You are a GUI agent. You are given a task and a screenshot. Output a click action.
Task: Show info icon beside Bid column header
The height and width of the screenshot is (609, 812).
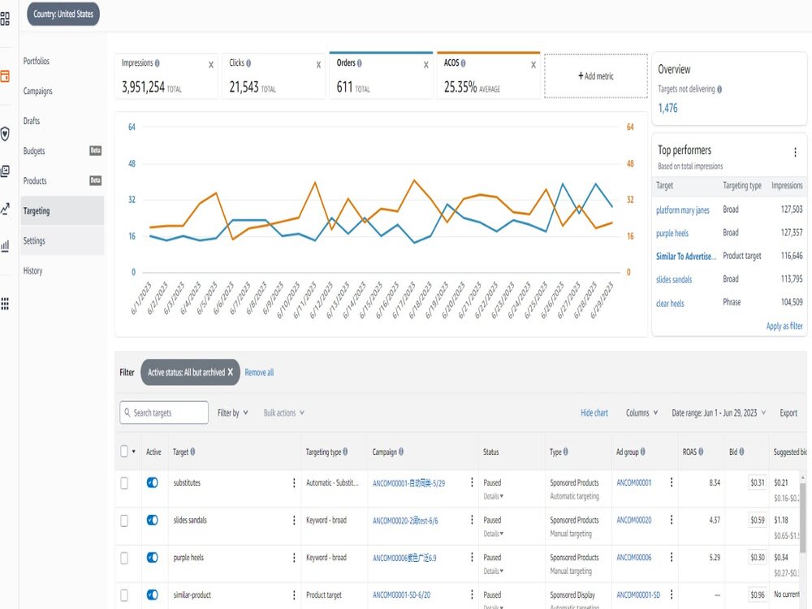click(x=741, y=451)
